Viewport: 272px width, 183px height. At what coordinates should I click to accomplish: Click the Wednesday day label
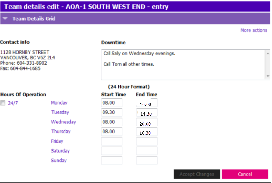coord(63,122)
